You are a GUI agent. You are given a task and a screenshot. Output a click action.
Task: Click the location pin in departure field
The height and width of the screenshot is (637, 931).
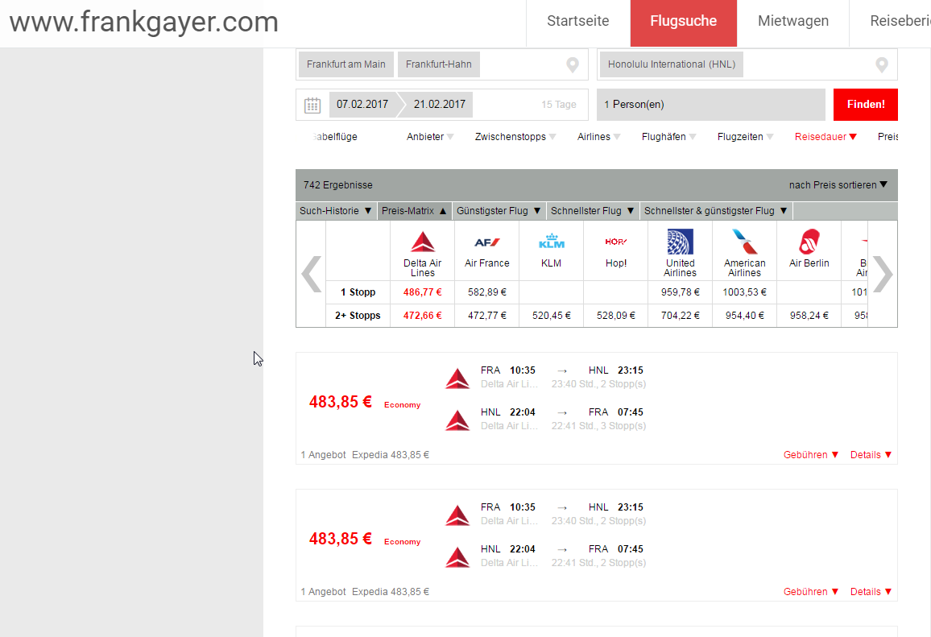coord(573,64)
